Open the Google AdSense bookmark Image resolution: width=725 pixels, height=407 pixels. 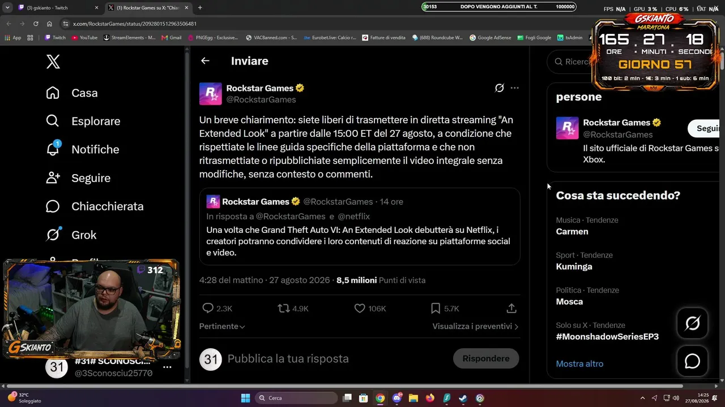[490, 38]
